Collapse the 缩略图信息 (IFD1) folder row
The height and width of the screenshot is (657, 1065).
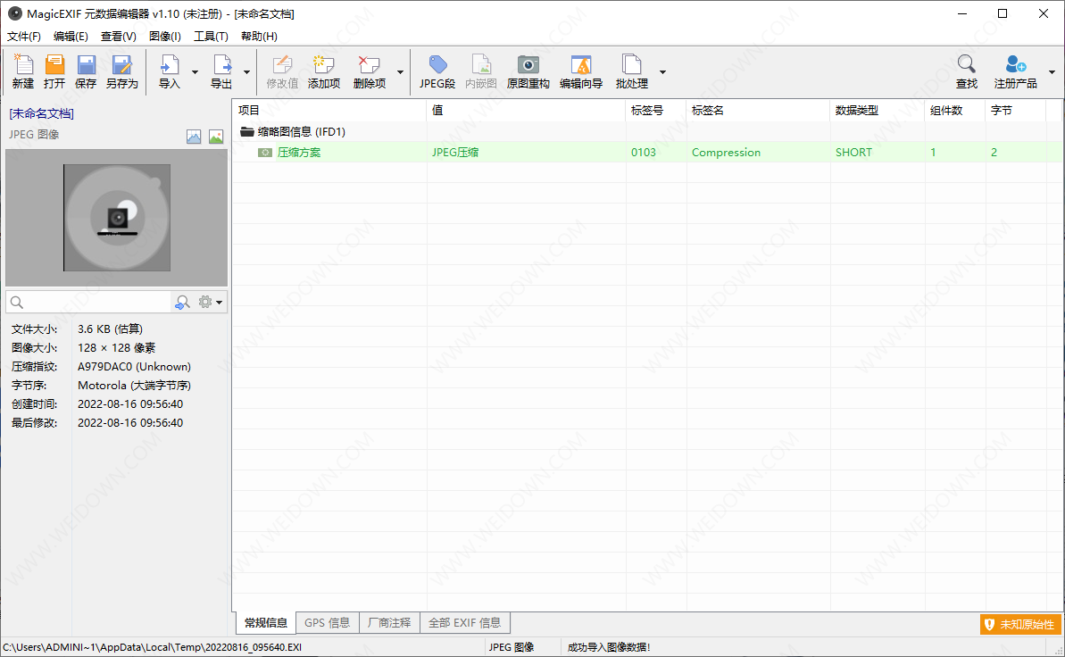point(247,132)
